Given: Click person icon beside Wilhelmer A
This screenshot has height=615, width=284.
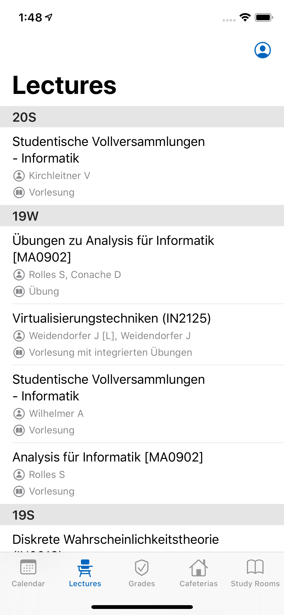Looking at the screenshot, I should point(19,414).
